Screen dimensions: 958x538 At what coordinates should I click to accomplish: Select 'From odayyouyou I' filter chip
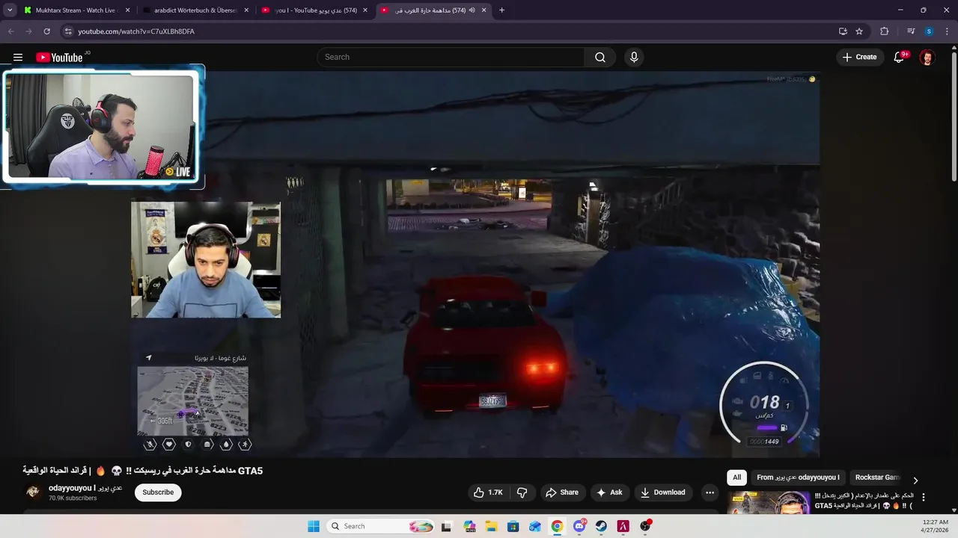point(798,477)
